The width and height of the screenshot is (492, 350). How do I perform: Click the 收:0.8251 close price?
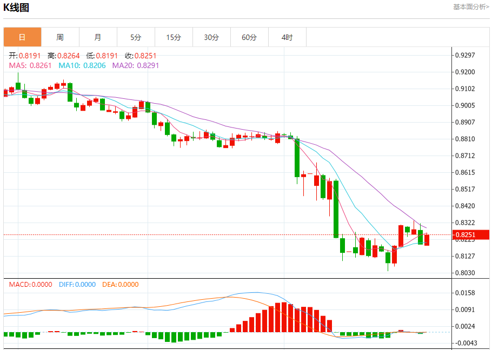click(141, 56)
